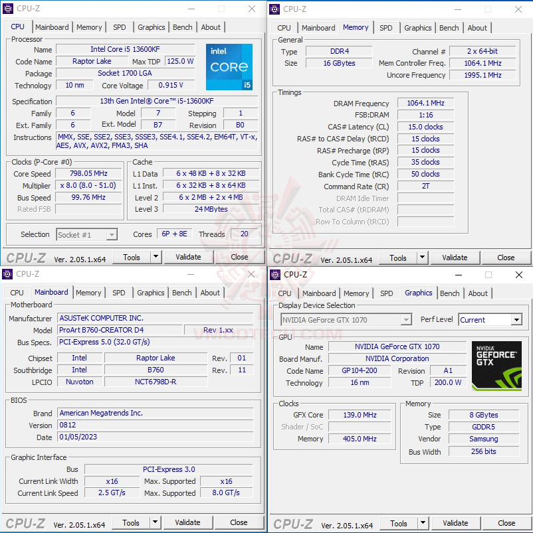
Task: Click Validate button in the Memory window
Action: click(455, 258)
